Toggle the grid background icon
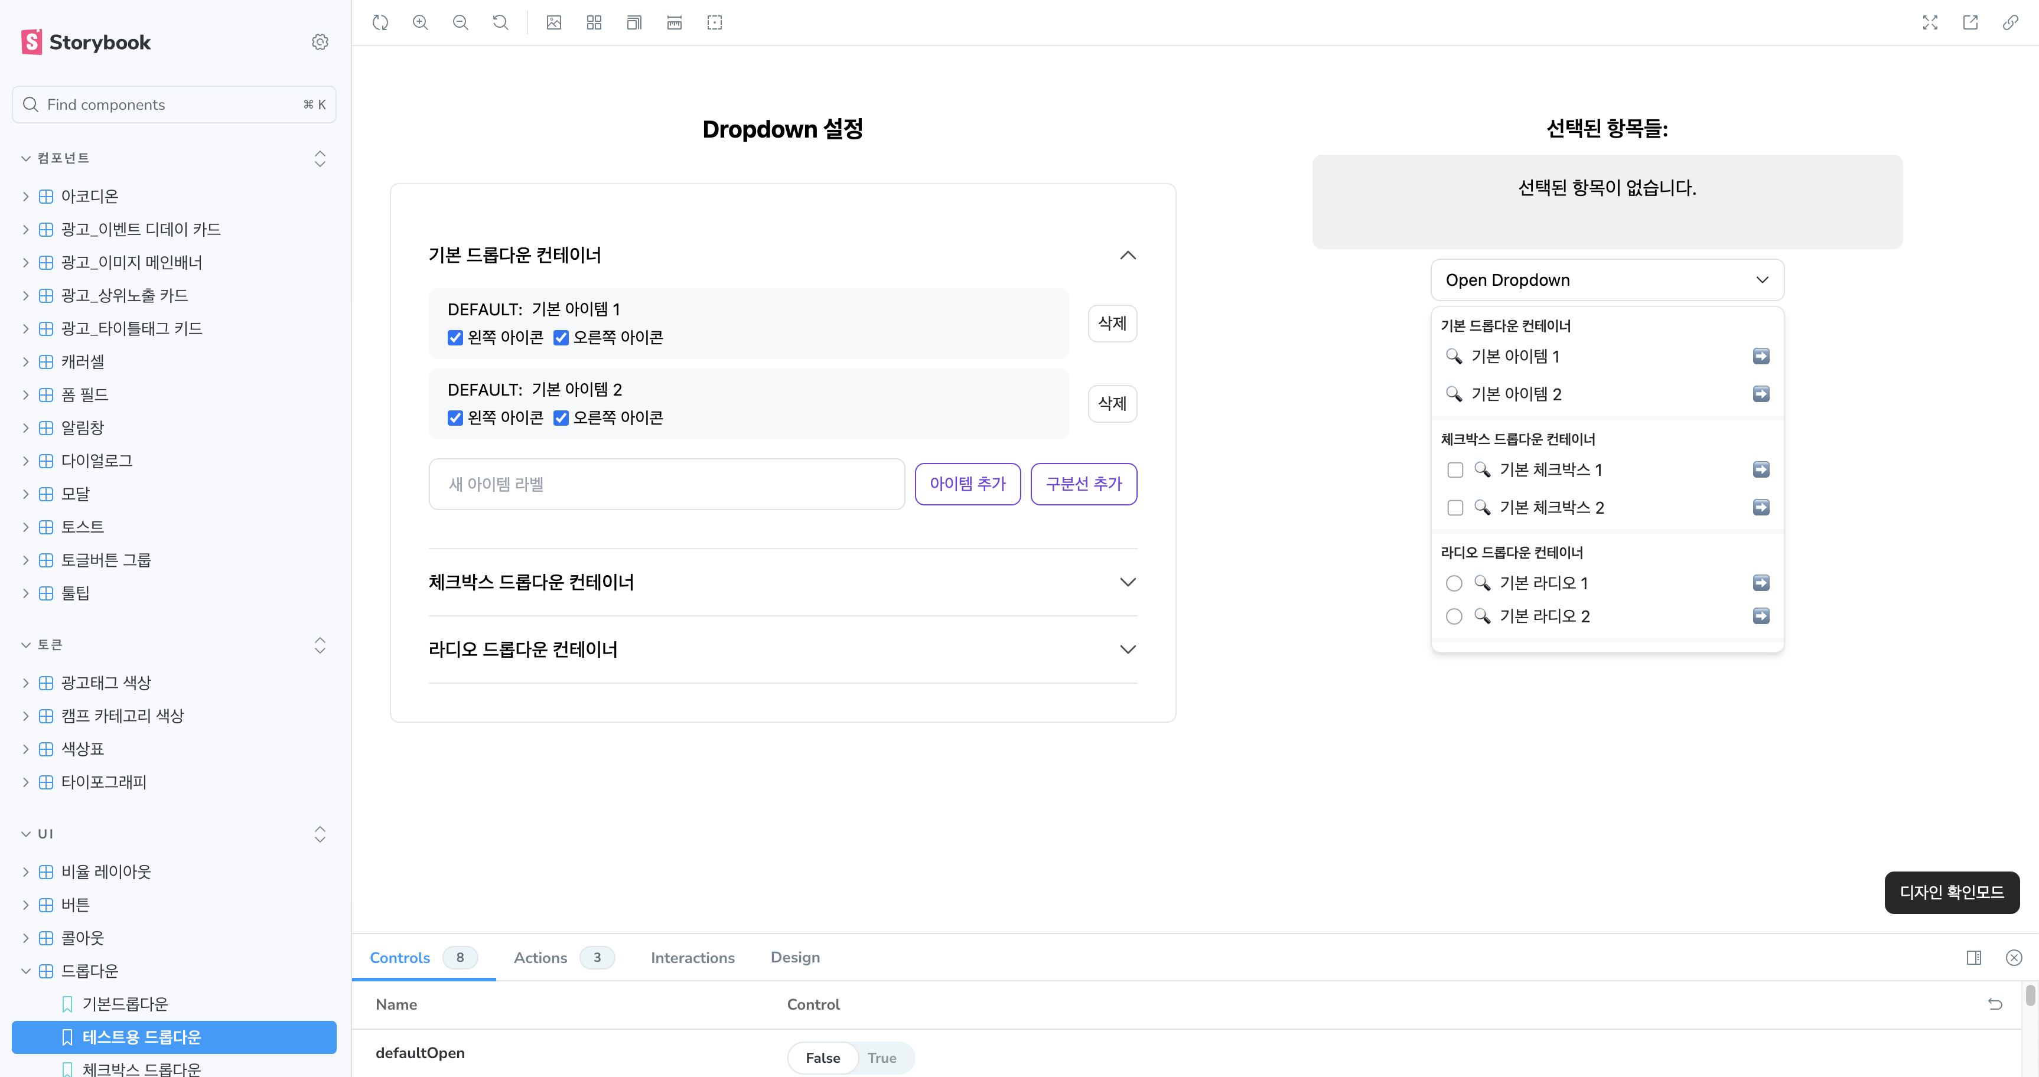The image size is (2039, 1077). click(x=594, y=23)
